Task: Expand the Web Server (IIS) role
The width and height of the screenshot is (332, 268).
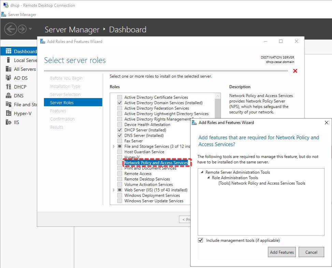Action: click(x=114, y=190)
